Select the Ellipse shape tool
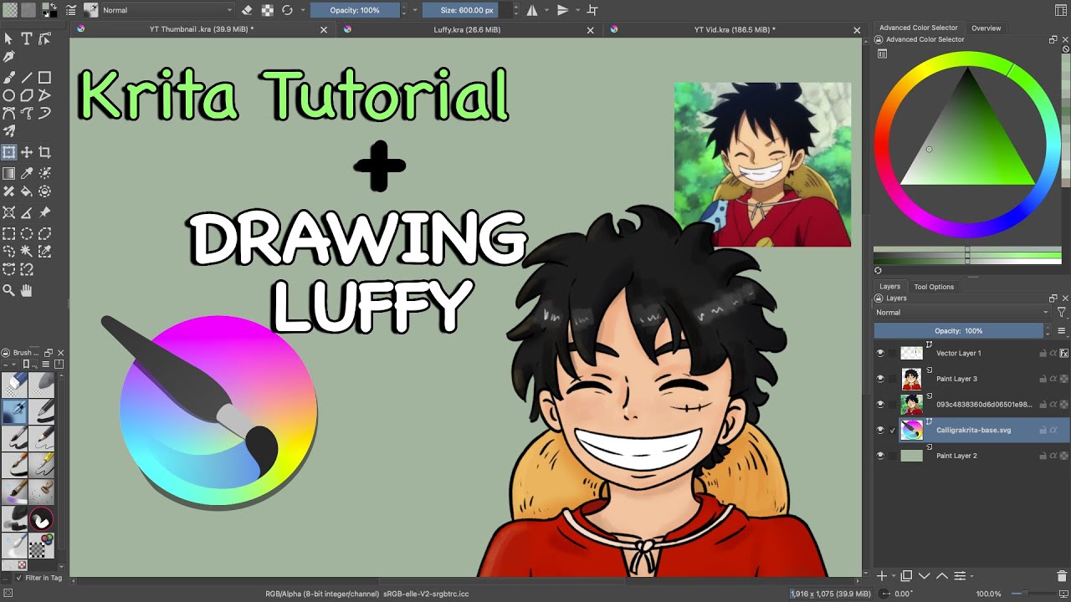 9,95
